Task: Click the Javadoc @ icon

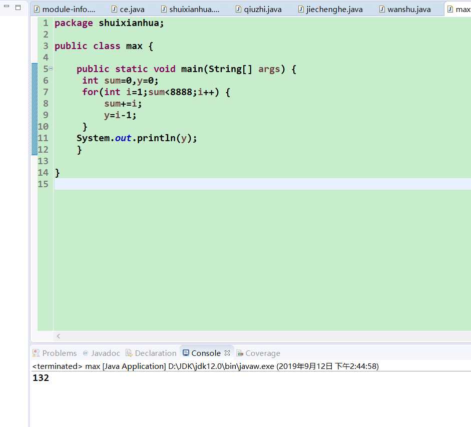Action: pyautogui.click(x=86, y=353)
